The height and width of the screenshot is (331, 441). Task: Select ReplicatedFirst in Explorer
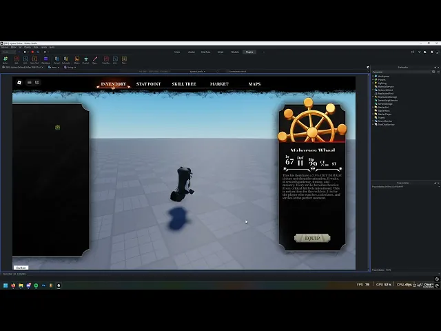(385, 94)
